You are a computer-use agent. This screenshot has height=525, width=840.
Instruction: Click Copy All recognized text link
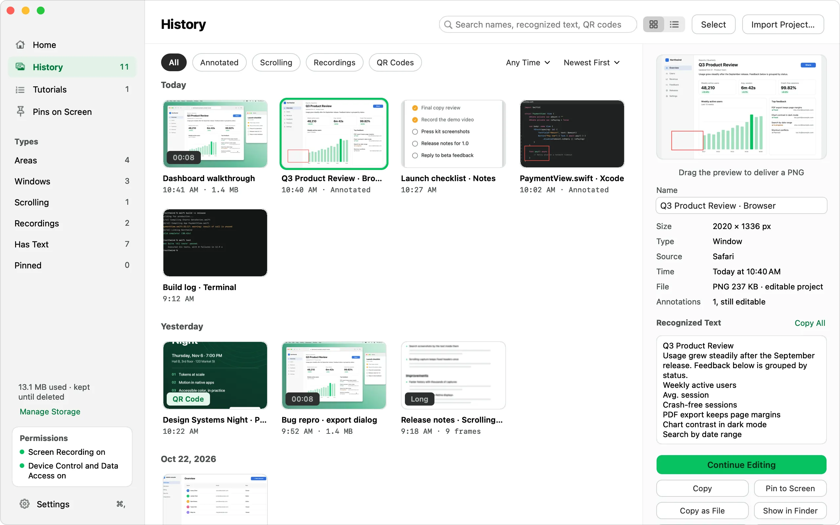[x=810, y=323]
